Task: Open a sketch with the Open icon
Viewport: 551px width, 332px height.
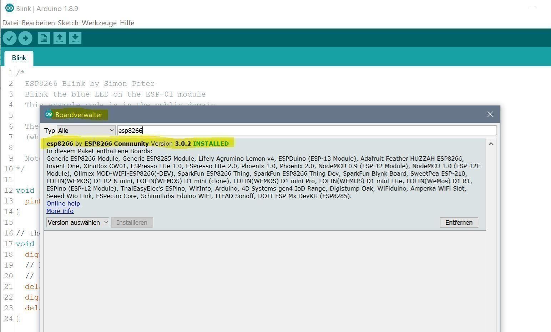Action: (x=60, y=38)
